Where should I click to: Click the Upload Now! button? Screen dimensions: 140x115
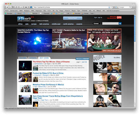(73, 18)
